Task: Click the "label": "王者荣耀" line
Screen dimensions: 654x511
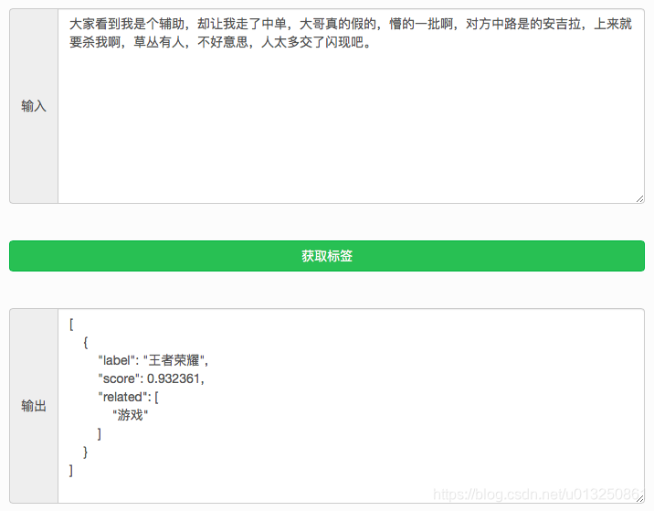Action: 153,360
